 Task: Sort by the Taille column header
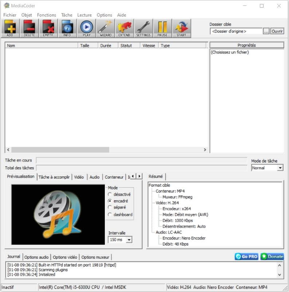88,45
